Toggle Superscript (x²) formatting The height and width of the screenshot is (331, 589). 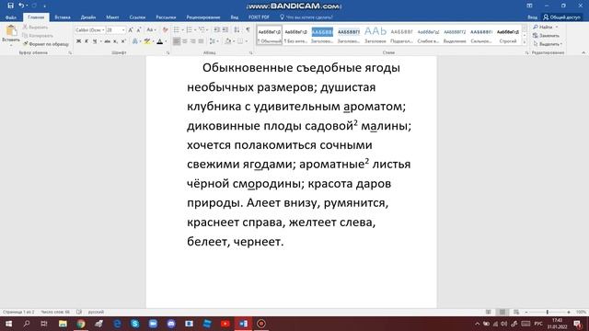123,41
